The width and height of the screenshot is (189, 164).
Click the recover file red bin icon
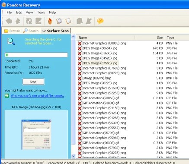pyautogui.click(x=50, y=21)
